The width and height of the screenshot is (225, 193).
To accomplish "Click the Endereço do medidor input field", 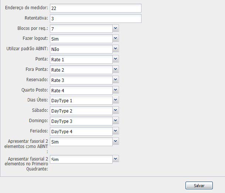I will [95, 8].
